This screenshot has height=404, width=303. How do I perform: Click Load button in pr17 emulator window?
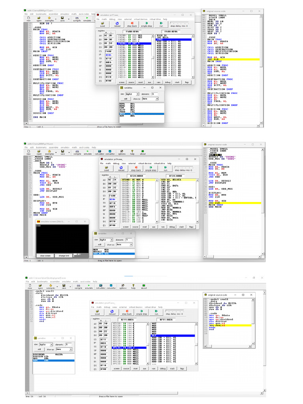(x=103, y=24)
